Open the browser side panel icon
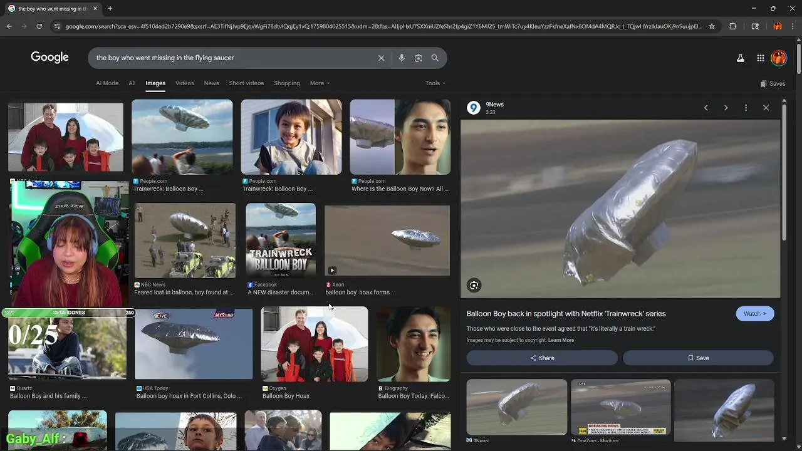The image size is (802, 451). (755, 26)
